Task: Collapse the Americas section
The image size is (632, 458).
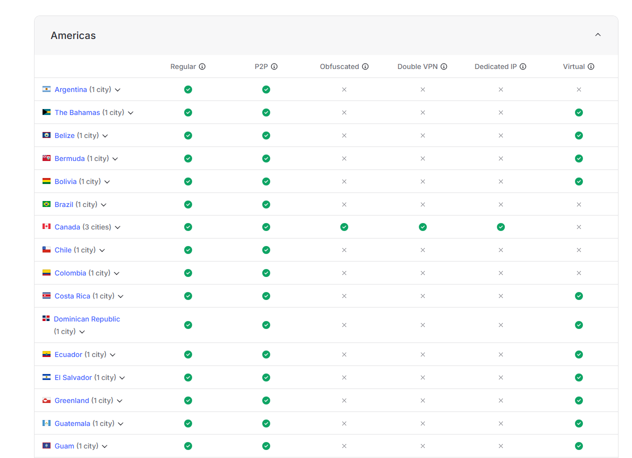Action: click(597, 34)
